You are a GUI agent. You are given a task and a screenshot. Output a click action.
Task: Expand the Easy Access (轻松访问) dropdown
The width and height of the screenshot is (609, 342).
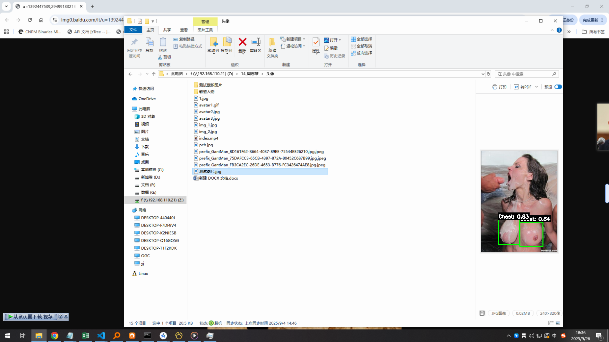pos(304,46)
